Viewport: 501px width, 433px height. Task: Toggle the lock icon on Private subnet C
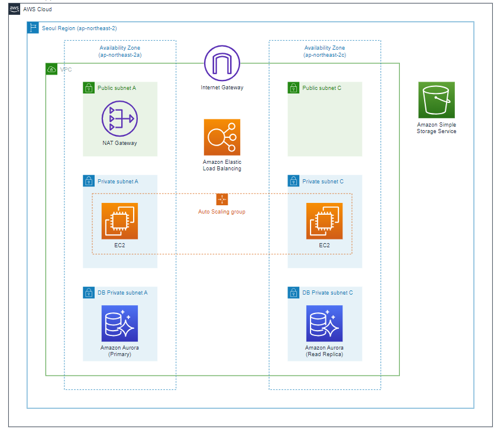click(x=293, y=181)
